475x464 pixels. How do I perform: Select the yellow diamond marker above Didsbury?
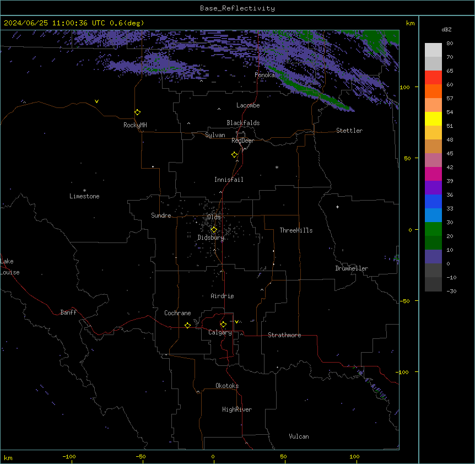point(214,230)
